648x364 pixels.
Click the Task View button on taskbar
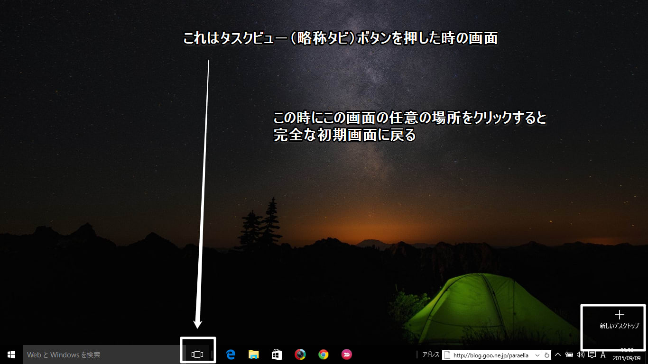(x=197, y=355)
